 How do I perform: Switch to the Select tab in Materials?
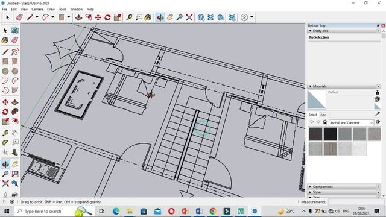coord(313,115)
